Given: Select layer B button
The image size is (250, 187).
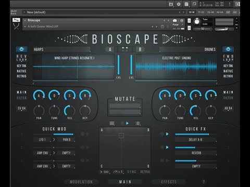Looking at the screenshot, I should pos(140,49).
